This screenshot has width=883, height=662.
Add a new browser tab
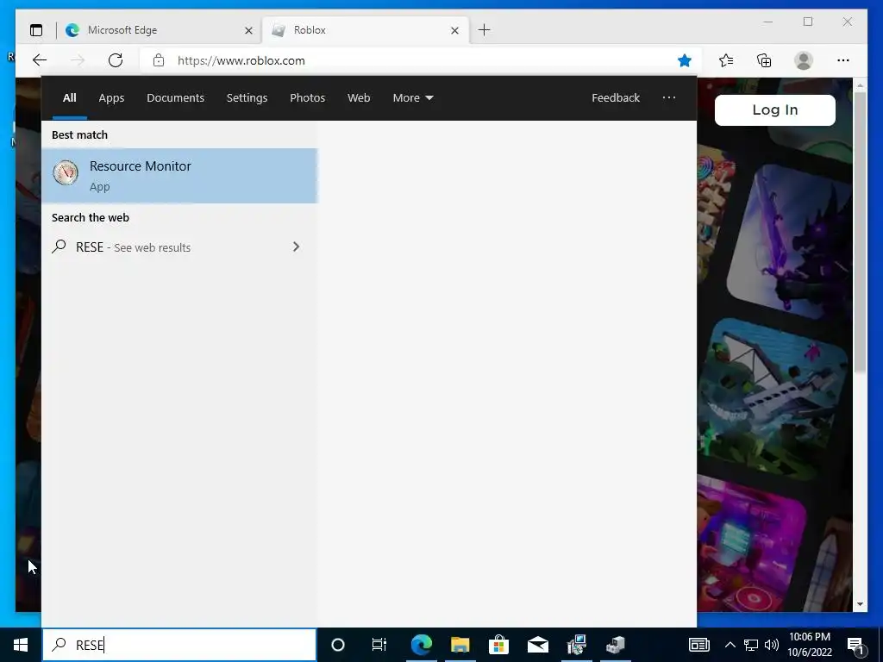coord(485,30)
